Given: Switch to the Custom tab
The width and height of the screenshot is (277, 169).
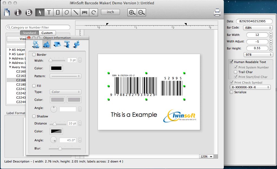Looking at the screenshot, I should tap(47, 33).
